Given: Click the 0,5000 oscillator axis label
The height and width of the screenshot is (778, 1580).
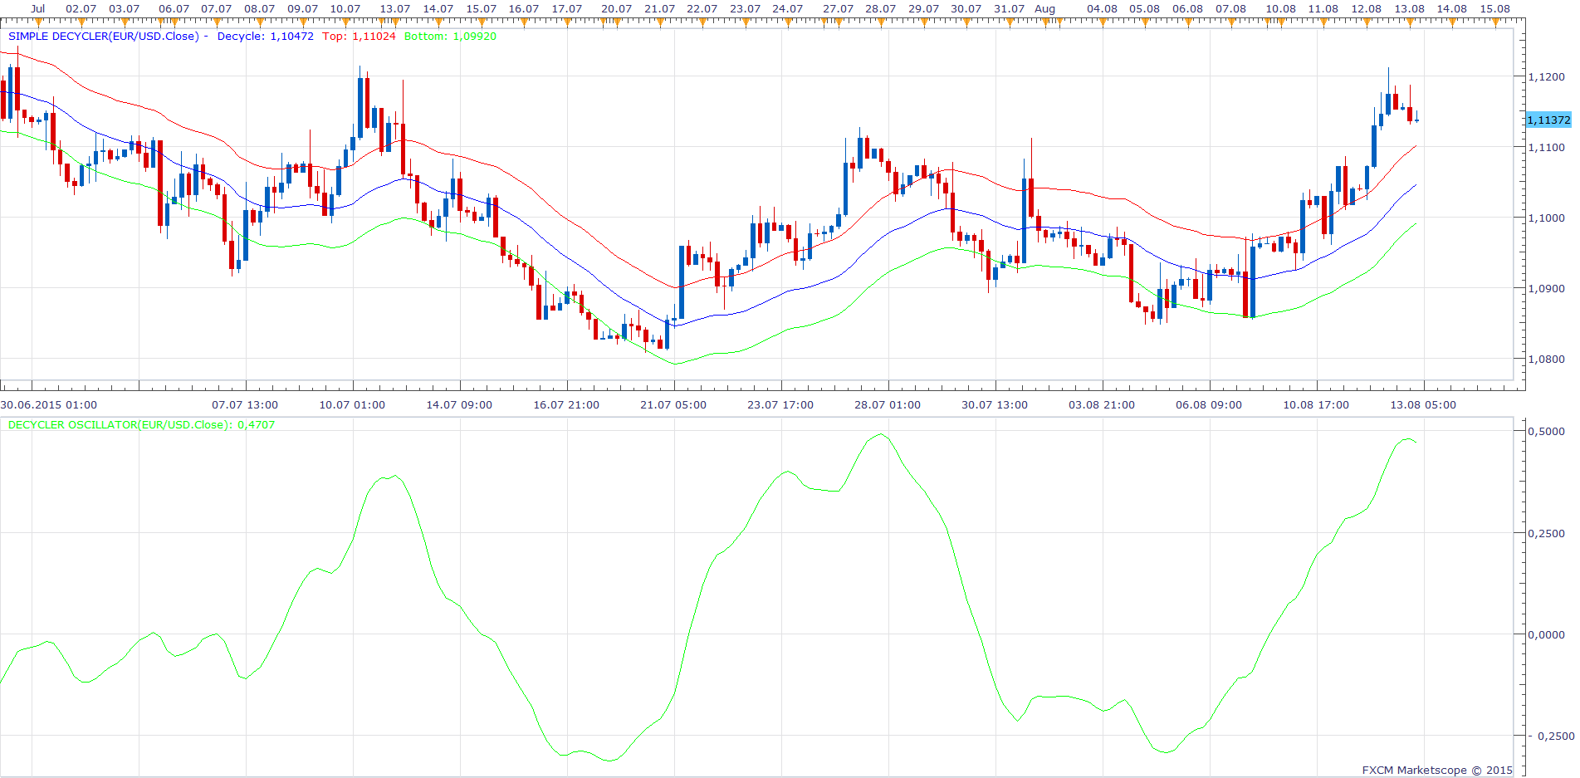Looking at the screenshot, I should pyautogui.click(x=1547, y=432).
